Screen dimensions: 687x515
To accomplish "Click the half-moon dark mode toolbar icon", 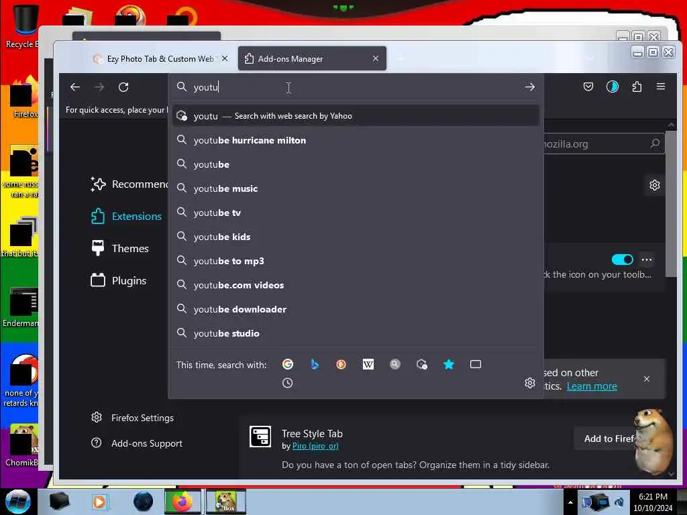I will (x=612, y=87).
